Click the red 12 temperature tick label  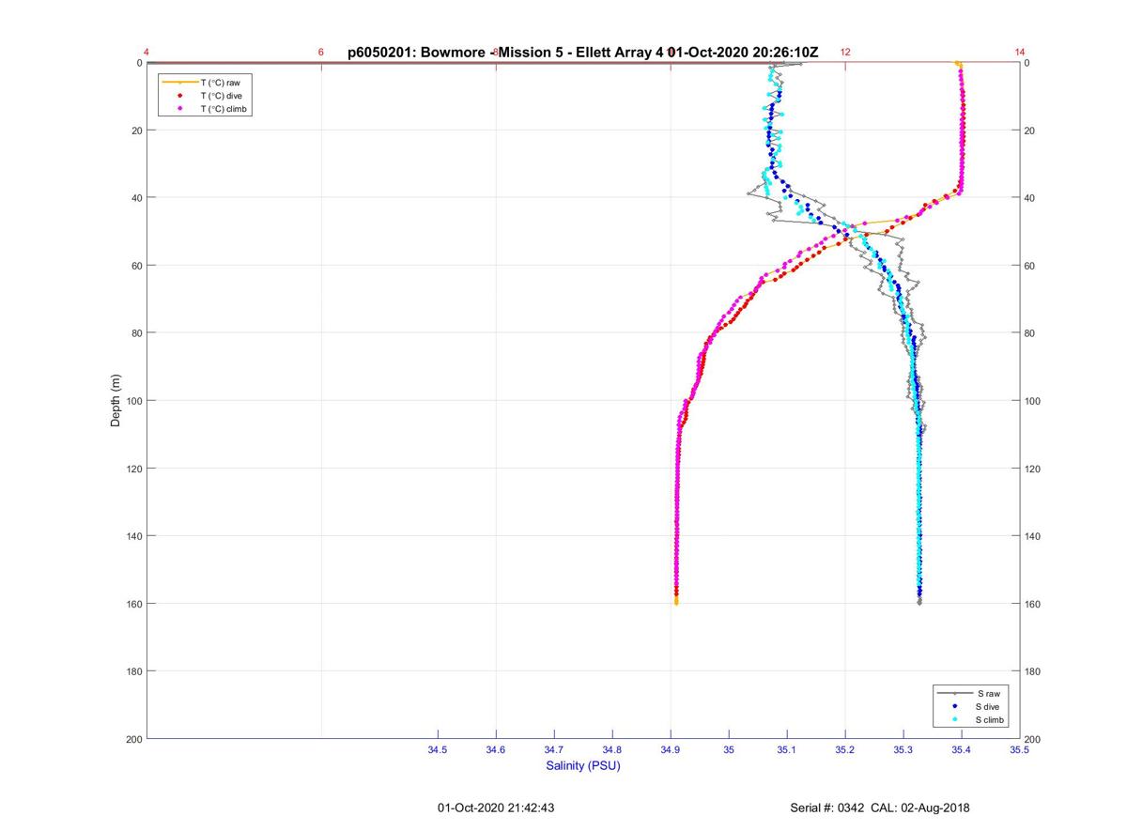click(845, 53)
